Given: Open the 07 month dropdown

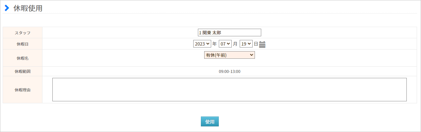Looking at the screenshot, I should coord(225,44).
